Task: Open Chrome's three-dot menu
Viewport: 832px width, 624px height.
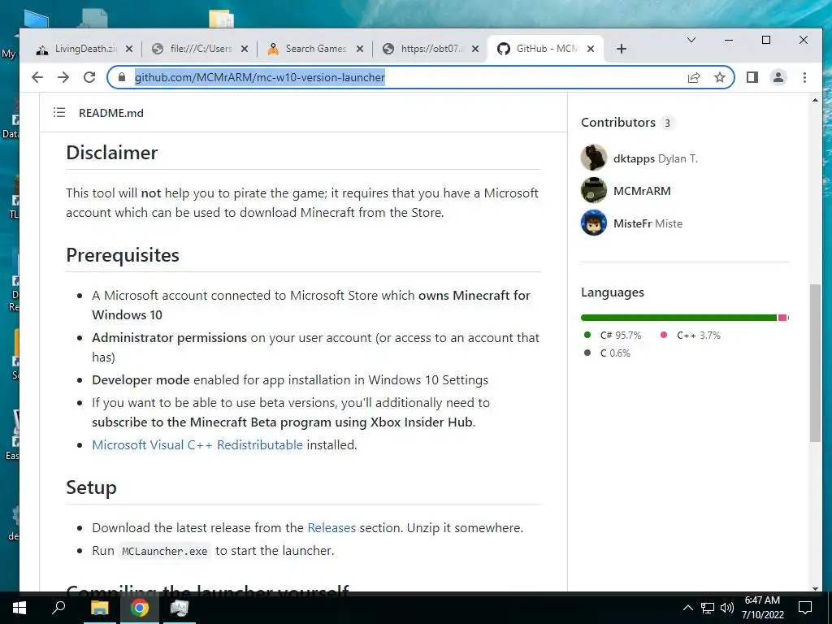Action: click(804, 77)
